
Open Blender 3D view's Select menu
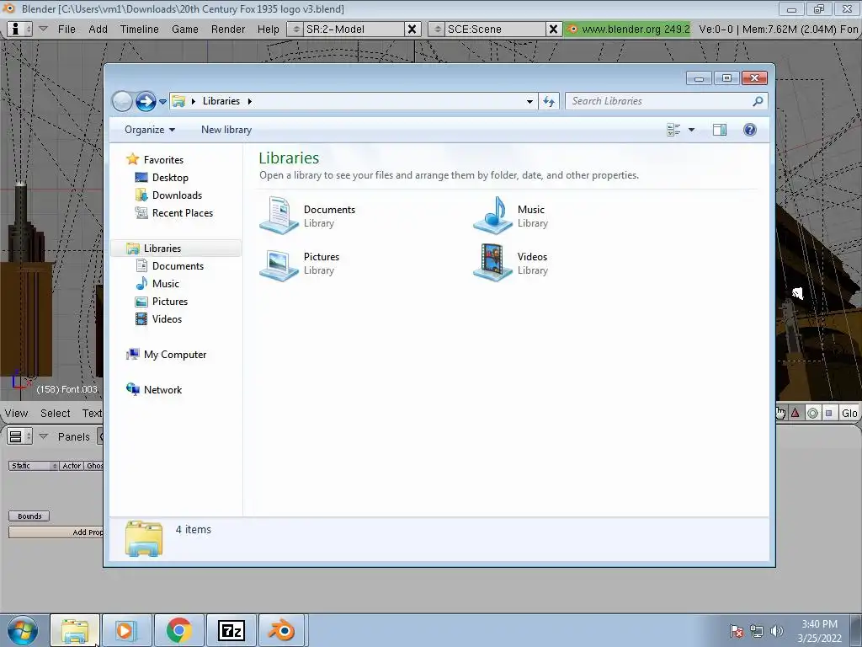click(x=55, y=413)
